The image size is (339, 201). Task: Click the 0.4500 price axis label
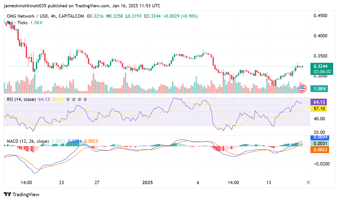(320, 16)
